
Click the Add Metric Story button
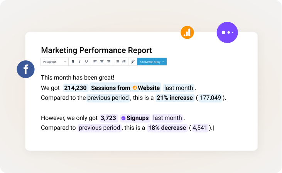coord(152,62)
